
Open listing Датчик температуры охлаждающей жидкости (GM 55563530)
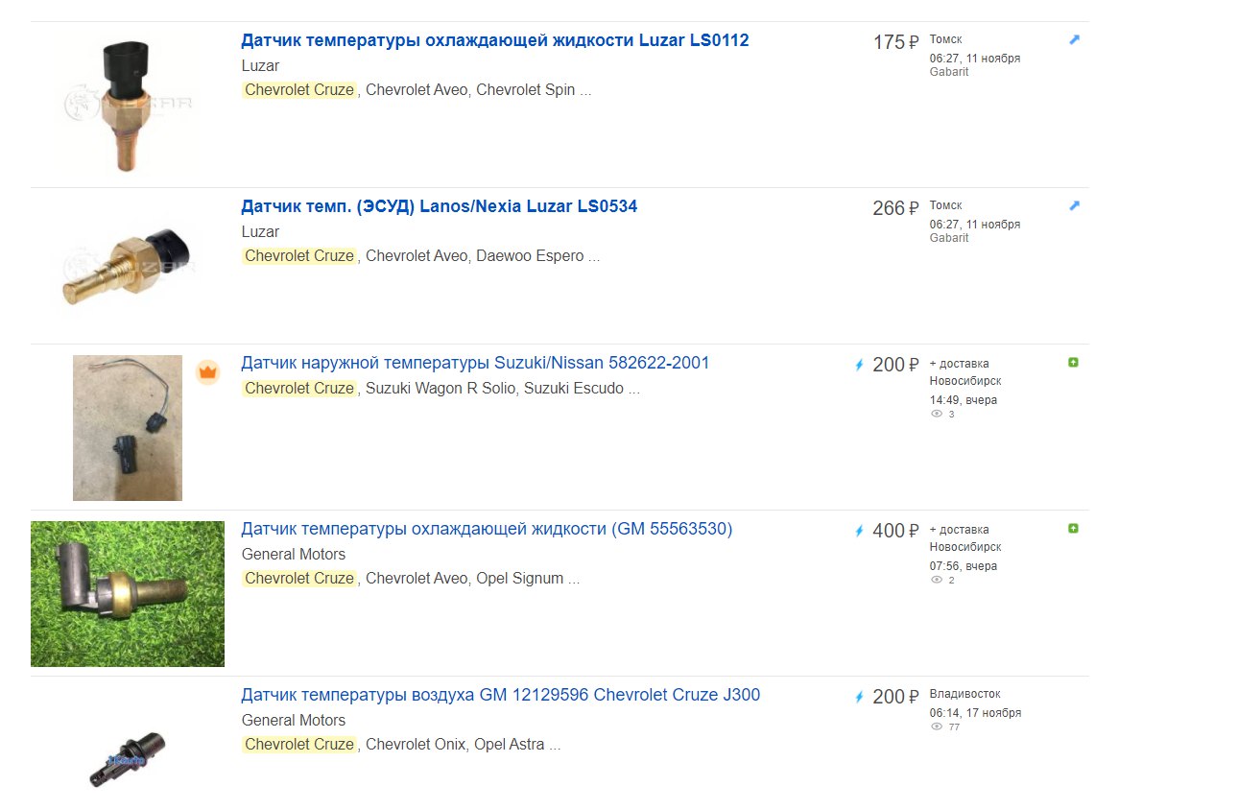click(487, 529)
